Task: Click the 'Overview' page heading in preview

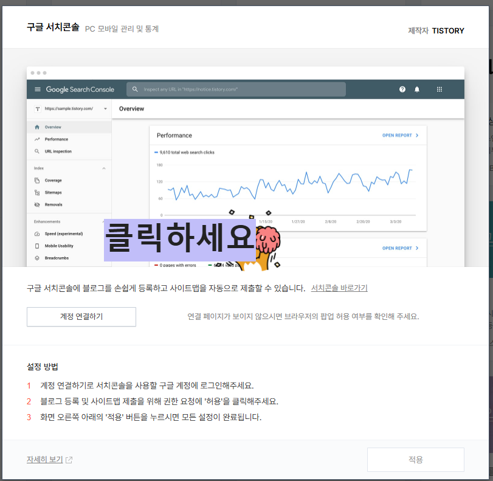Action: [x=131, y=108]
